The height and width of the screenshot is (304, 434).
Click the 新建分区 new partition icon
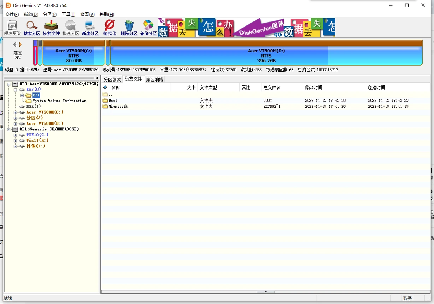click(x=90, y=27)
